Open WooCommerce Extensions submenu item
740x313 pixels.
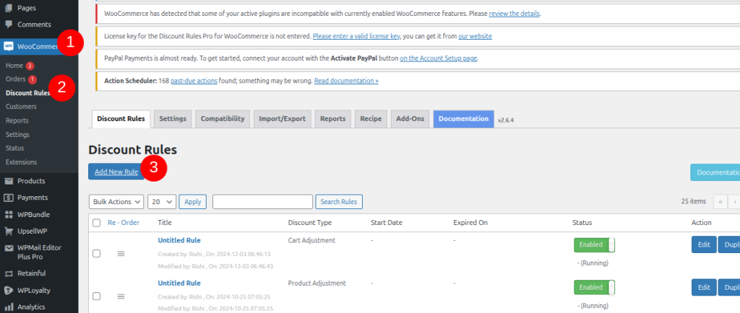tap(21, 162)
